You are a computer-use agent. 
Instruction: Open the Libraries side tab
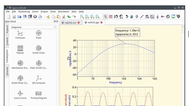pos(7,71)
